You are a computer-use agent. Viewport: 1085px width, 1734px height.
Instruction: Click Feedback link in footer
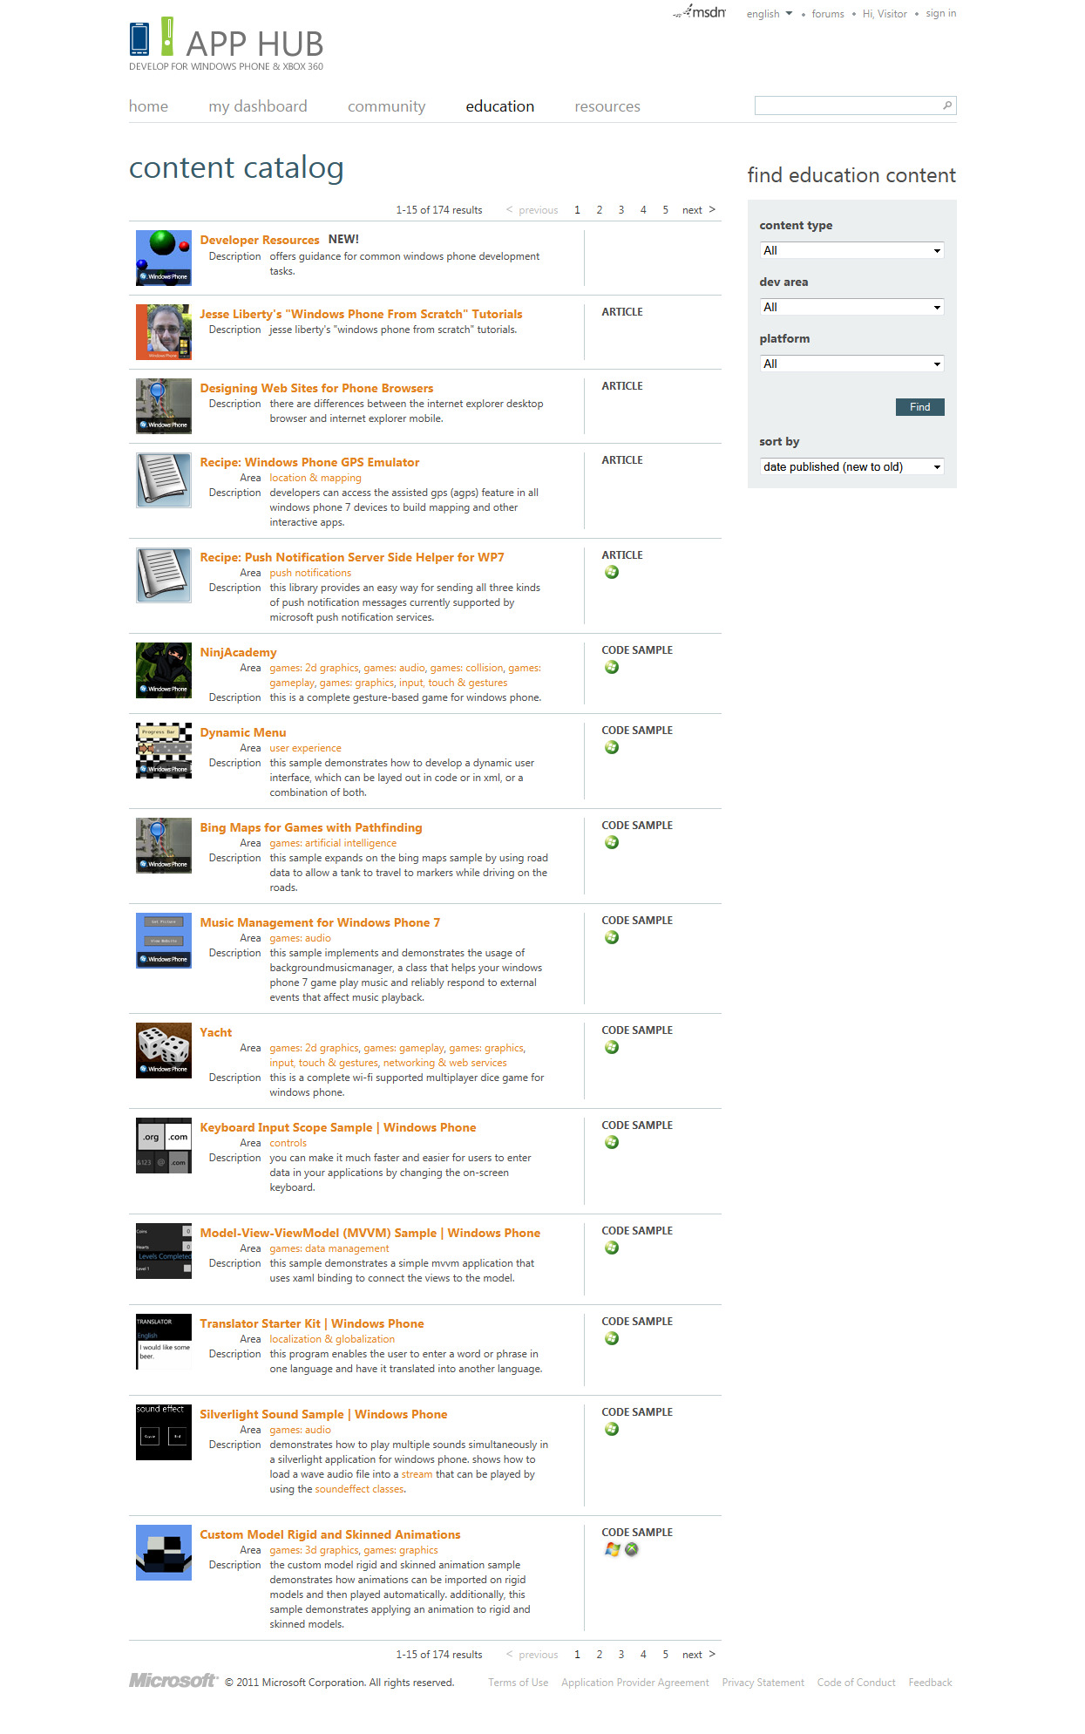[930, 1683]
